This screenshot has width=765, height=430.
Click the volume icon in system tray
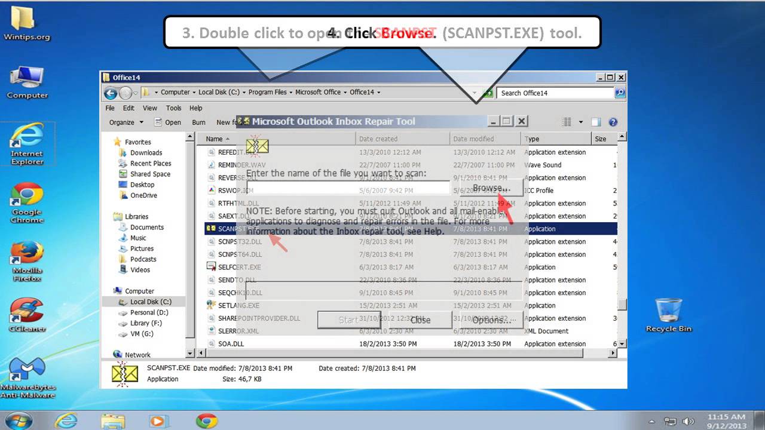tap(688, 421)
